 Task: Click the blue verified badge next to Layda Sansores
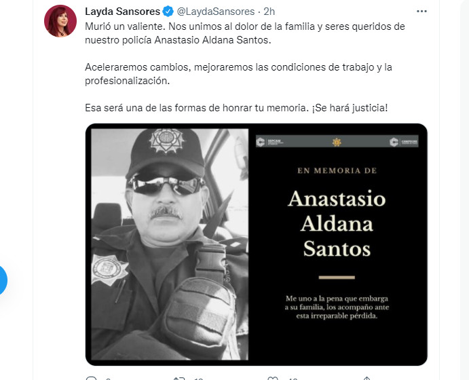pyautogui.click(x=168, y=12)
